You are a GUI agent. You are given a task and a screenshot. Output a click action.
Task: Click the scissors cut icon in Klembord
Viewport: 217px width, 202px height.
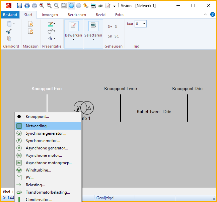[x=9, y=31]
